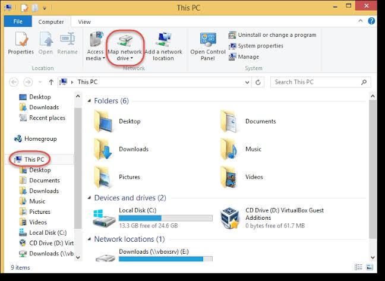The width and height of the screenshot is (385, 281).
Task: Click the This PC system icon in title bar
Action: pyautogui.click(x=8, y=8)
